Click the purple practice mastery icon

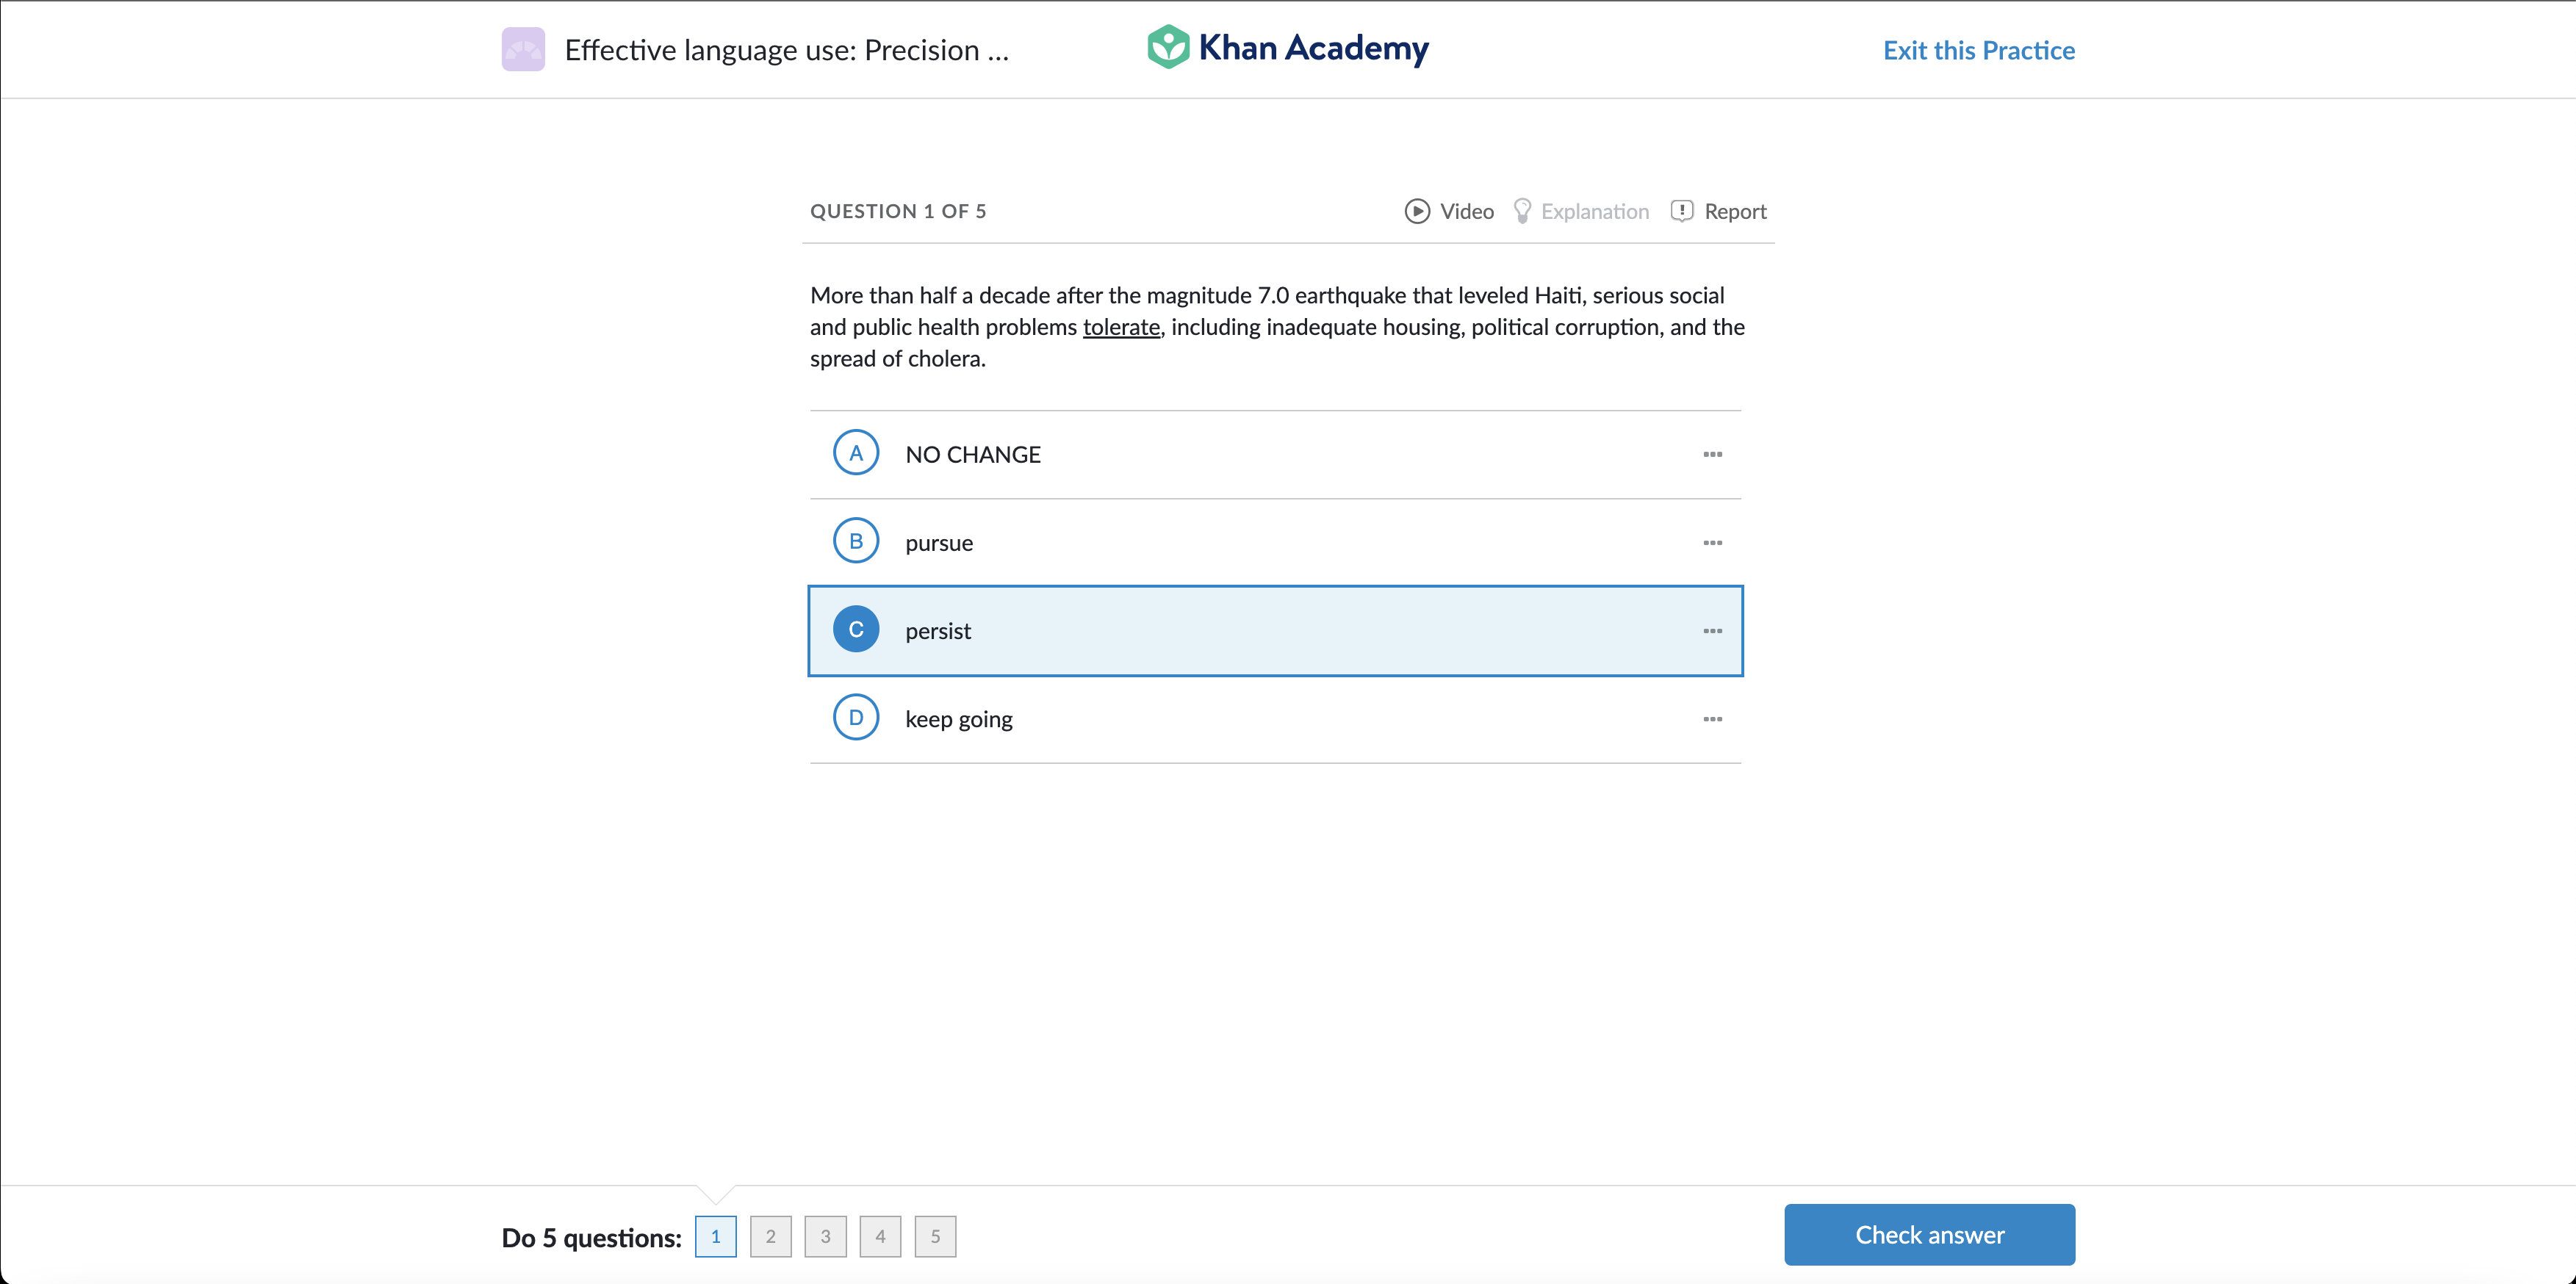(x=523, y=49)
